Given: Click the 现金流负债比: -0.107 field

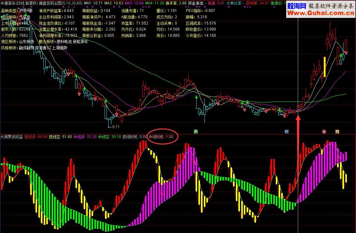Looking at the screenshot, I should coord(57,23).
